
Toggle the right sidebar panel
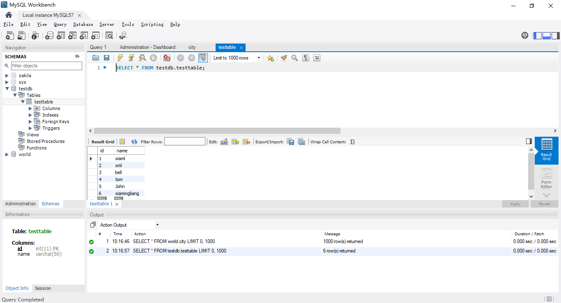[556, 36]
